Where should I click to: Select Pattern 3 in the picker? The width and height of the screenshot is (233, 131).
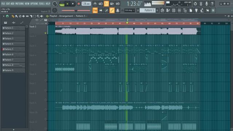[x=13, y=39]
